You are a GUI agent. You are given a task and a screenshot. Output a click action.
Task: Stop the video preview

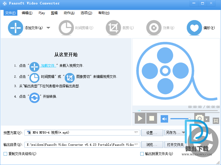coord(152,118)
